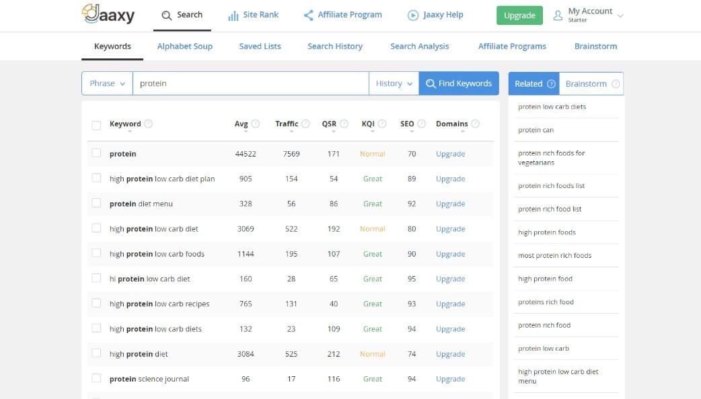Click related keyword 'protein can'
Viewport: 701px width, 399px height.
pyautogui.click(x=536, y=130)
